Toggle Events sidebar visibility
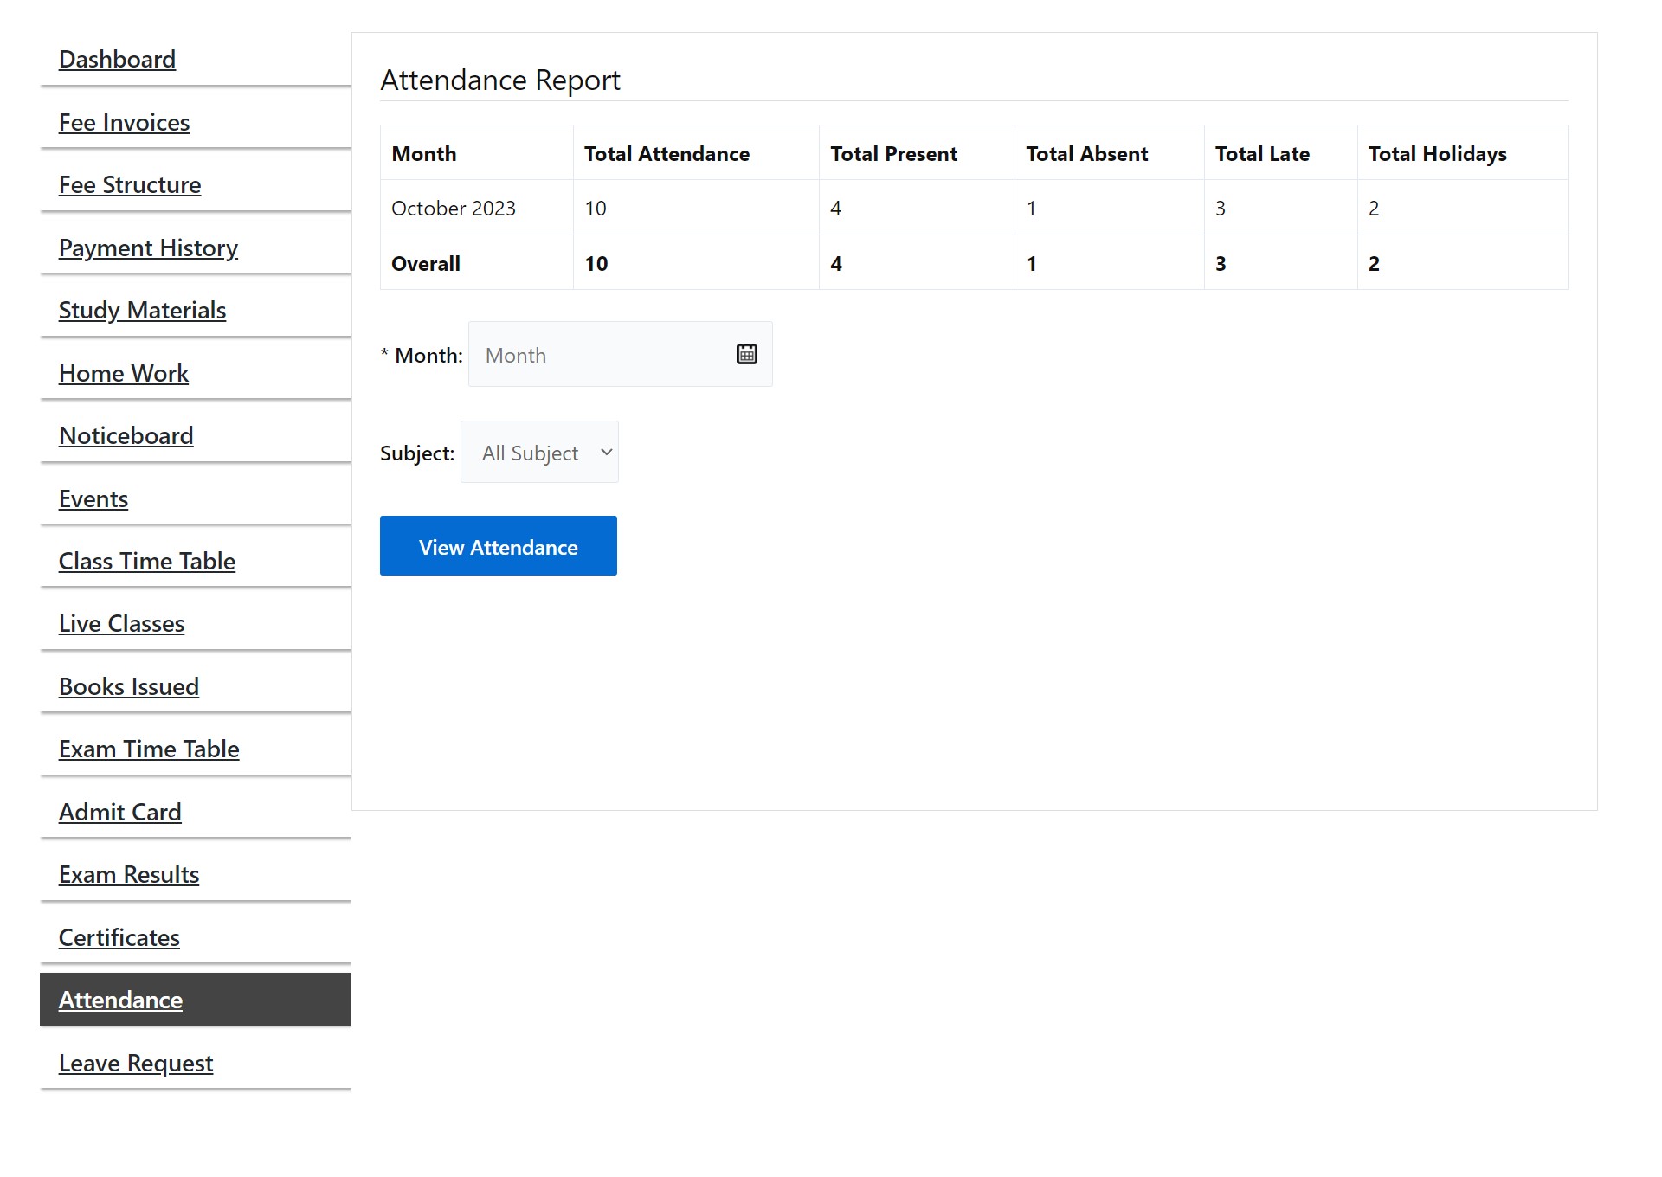The height and width of the screenshot is (1177, 1662). pyautogui.click(x=93, y=498)
